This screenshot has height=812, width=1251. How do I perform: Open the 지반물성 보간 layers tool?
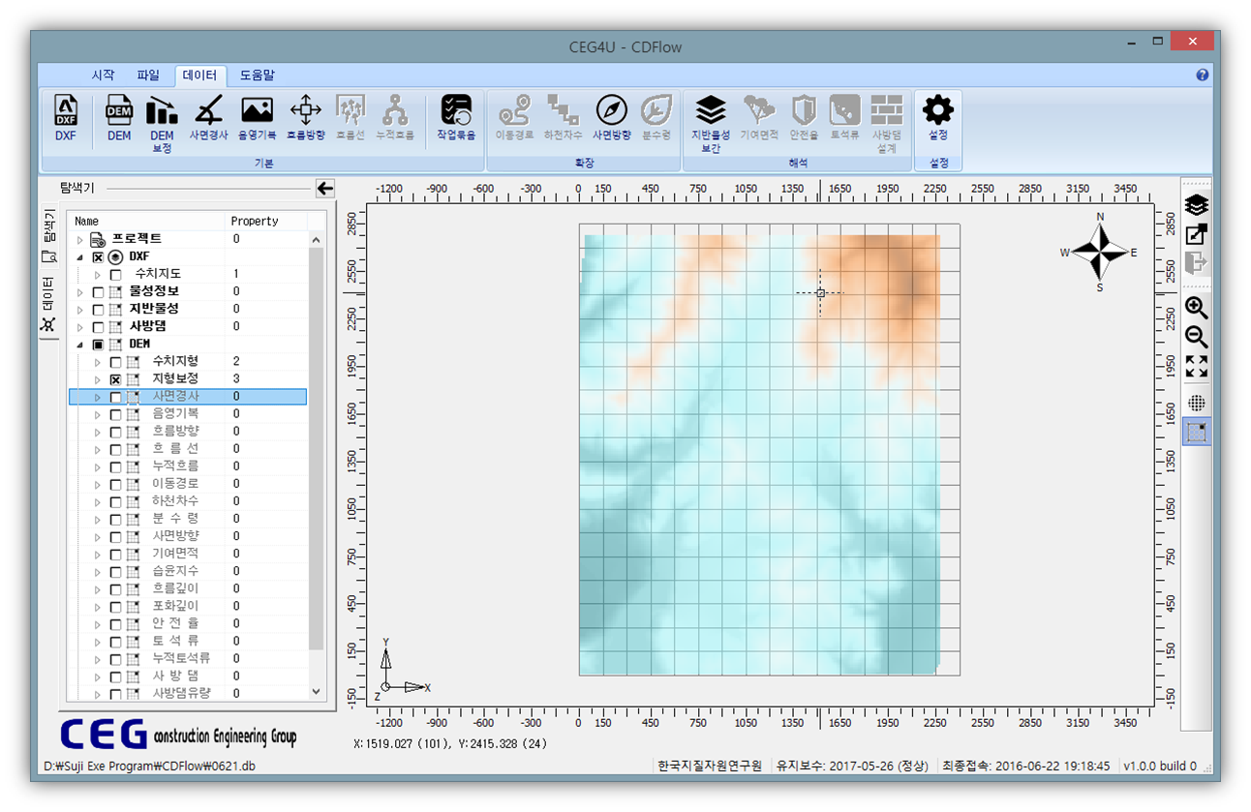(711, 125)
